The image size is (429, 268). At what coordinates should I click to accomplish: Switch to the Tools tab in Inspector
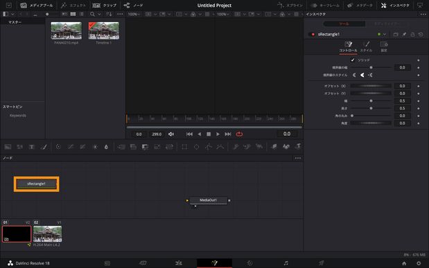click(x=344, y=24)
